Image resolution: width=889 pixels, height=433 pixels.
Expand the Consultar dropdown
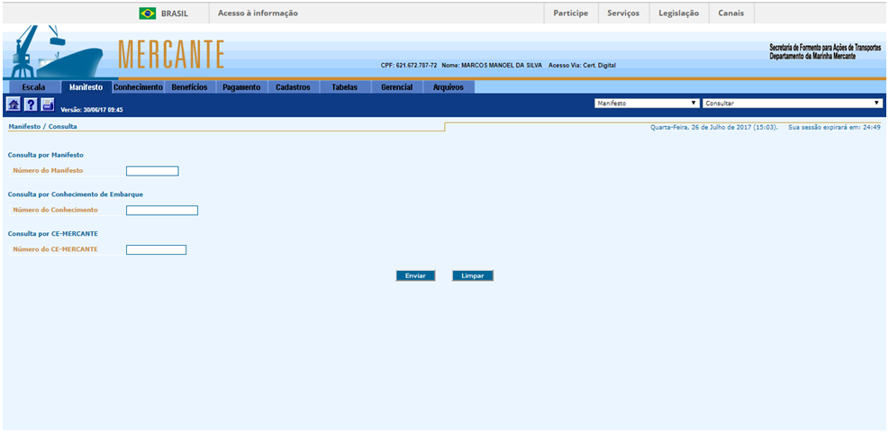click(793, 104)
